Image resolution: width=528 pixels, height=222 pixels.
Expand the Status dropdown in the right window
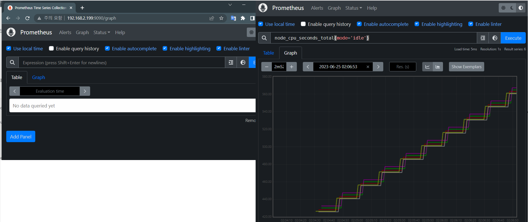pyautogui.click(x=354, y=8)
